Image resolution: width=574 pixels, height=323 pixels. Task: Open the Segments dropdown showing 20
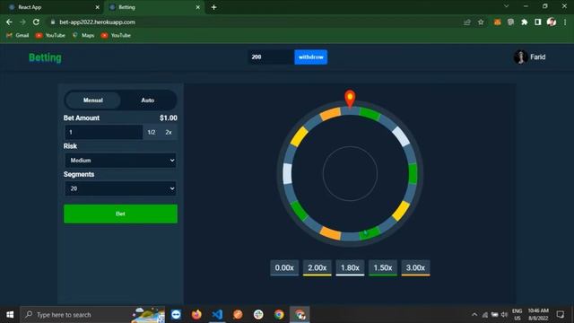[120, 188]
